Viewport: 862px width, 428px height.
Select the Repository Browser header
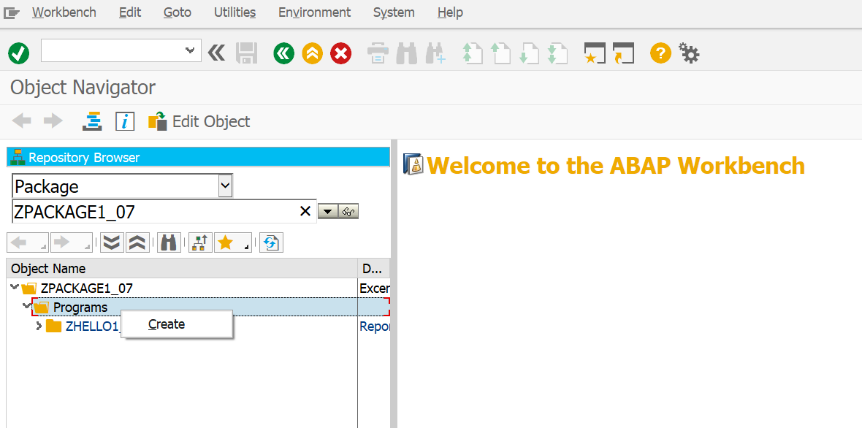pyautogui.click(x=199, y=157)
